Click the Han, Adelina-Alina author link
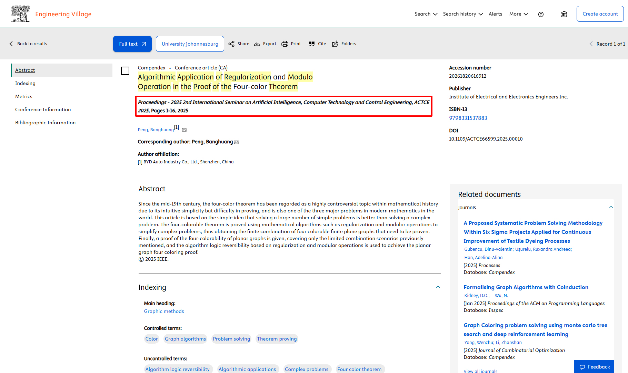The image size is (628, 373). [x=483, y=258]
